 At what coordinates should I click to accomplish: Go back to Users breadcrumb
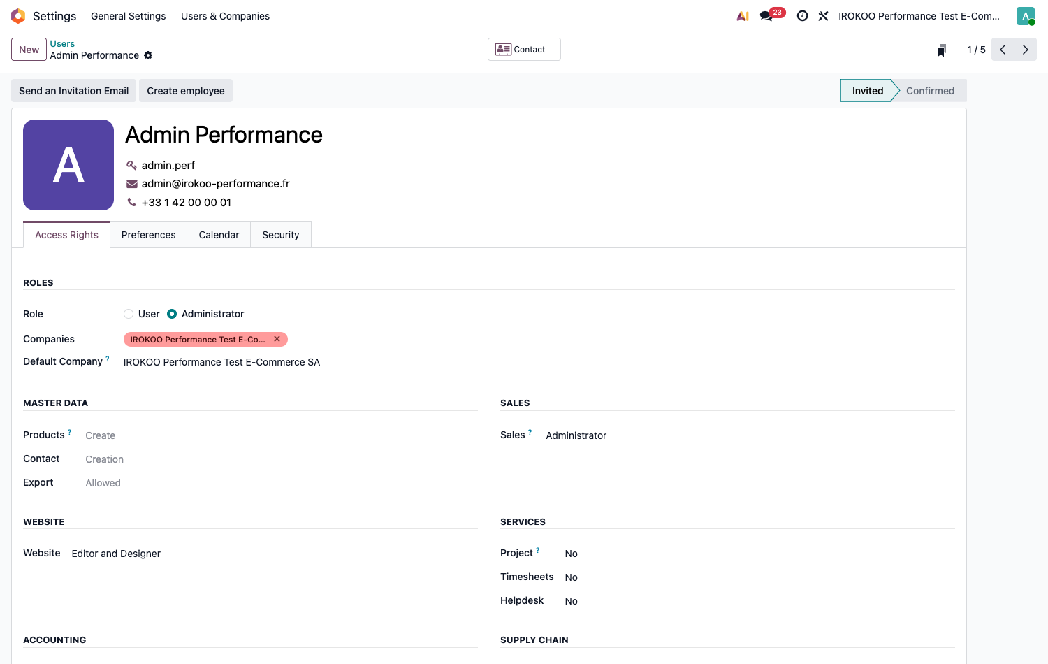coord(62,43)
